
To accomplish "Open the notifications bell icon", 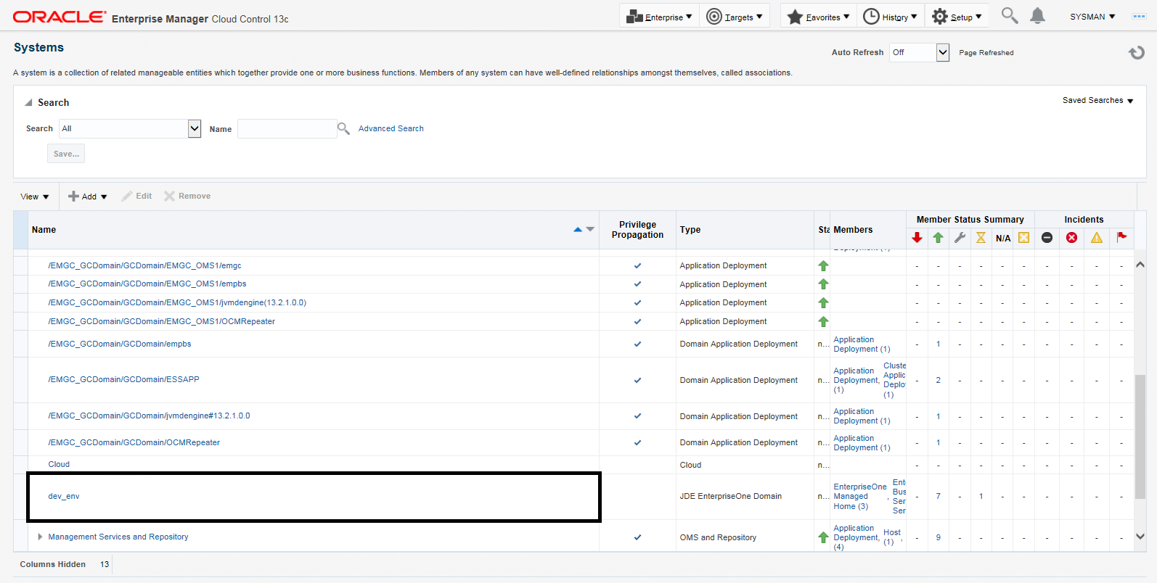I will [x=1038, y=16].
